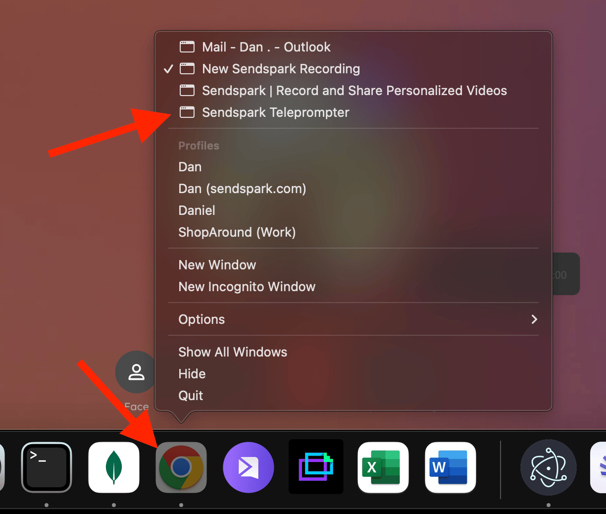The width and height of the screenshot is (606, 514).
Task: Switch to Sendspark Teleprompter window
Action: pos(353,112)
